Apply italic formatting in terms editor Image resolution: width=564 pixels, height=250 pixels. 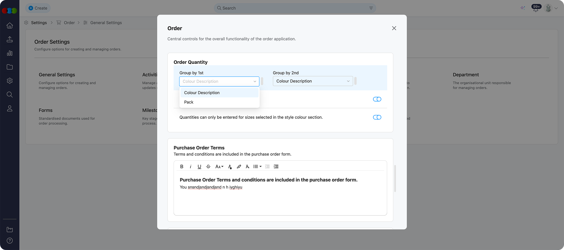tap(190, 166)
